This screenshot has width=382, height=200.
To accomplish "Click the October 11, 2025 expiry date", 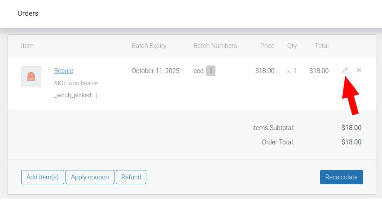I will click(x=155, y=71).
